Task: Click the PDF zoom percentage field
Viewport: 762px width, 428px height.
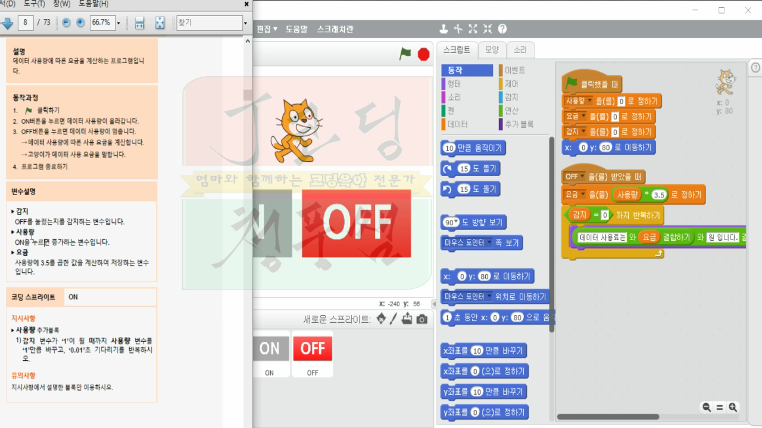Action: (x=102, y=23)
